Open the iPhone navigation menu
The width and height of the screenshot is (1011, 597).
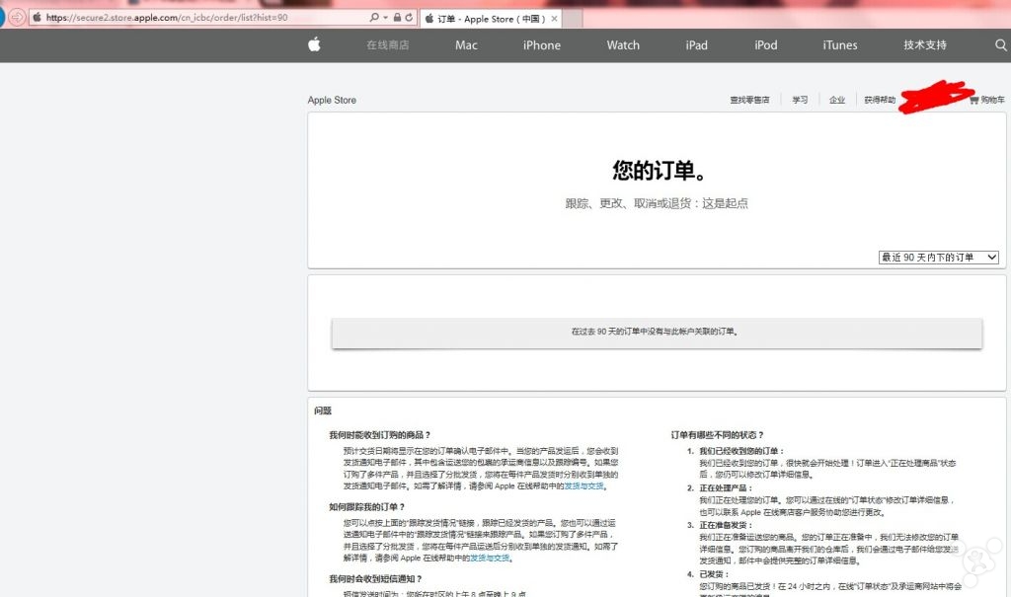click(540, 44)
